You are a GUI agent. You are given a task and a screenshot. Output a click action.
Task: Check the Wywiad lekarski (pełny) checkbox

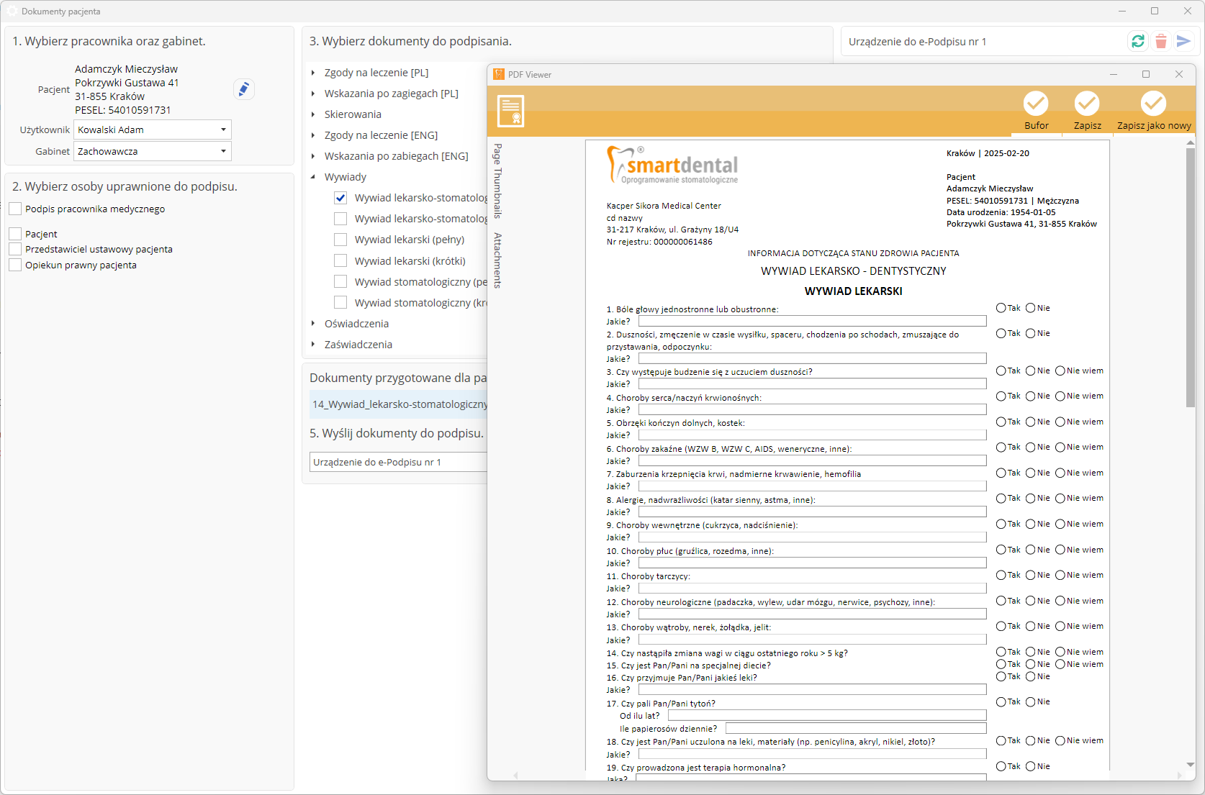(340, 240)
